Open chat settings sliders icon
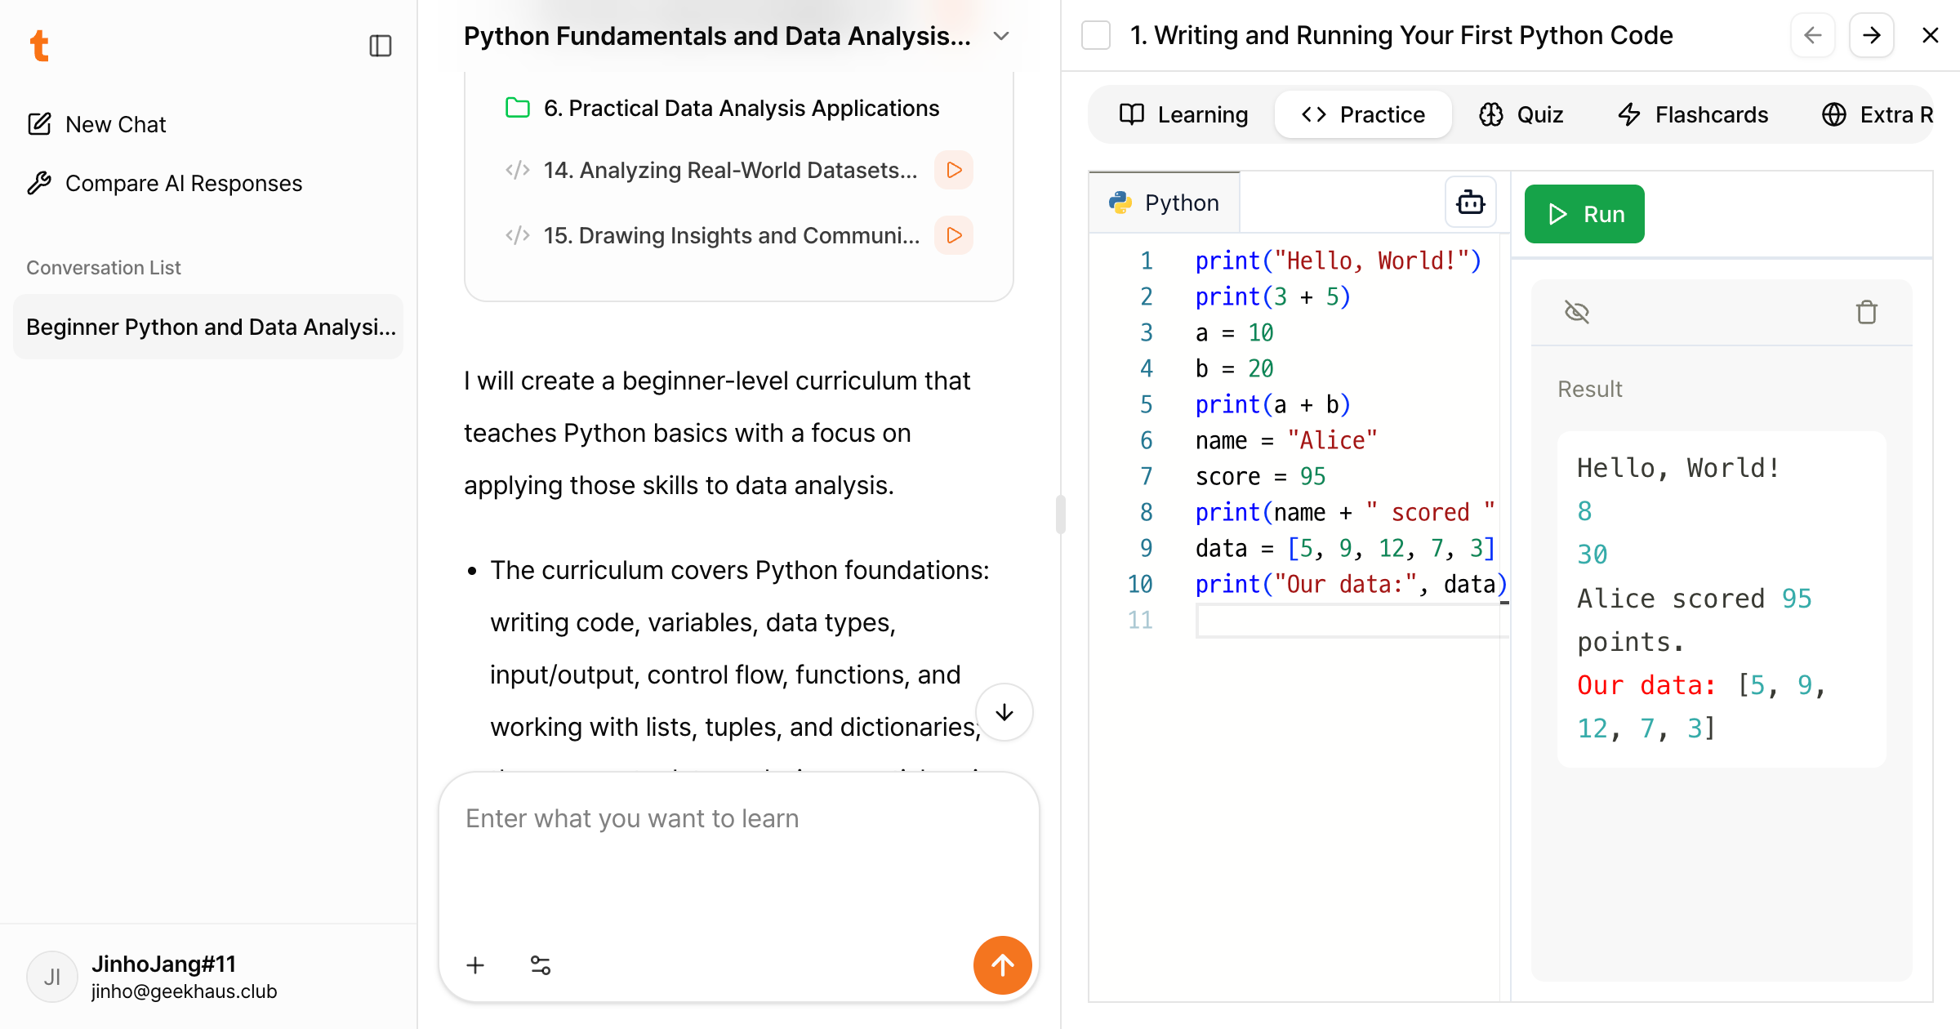The width and height of the screenshot is (1960, 1029). (541, 965)
